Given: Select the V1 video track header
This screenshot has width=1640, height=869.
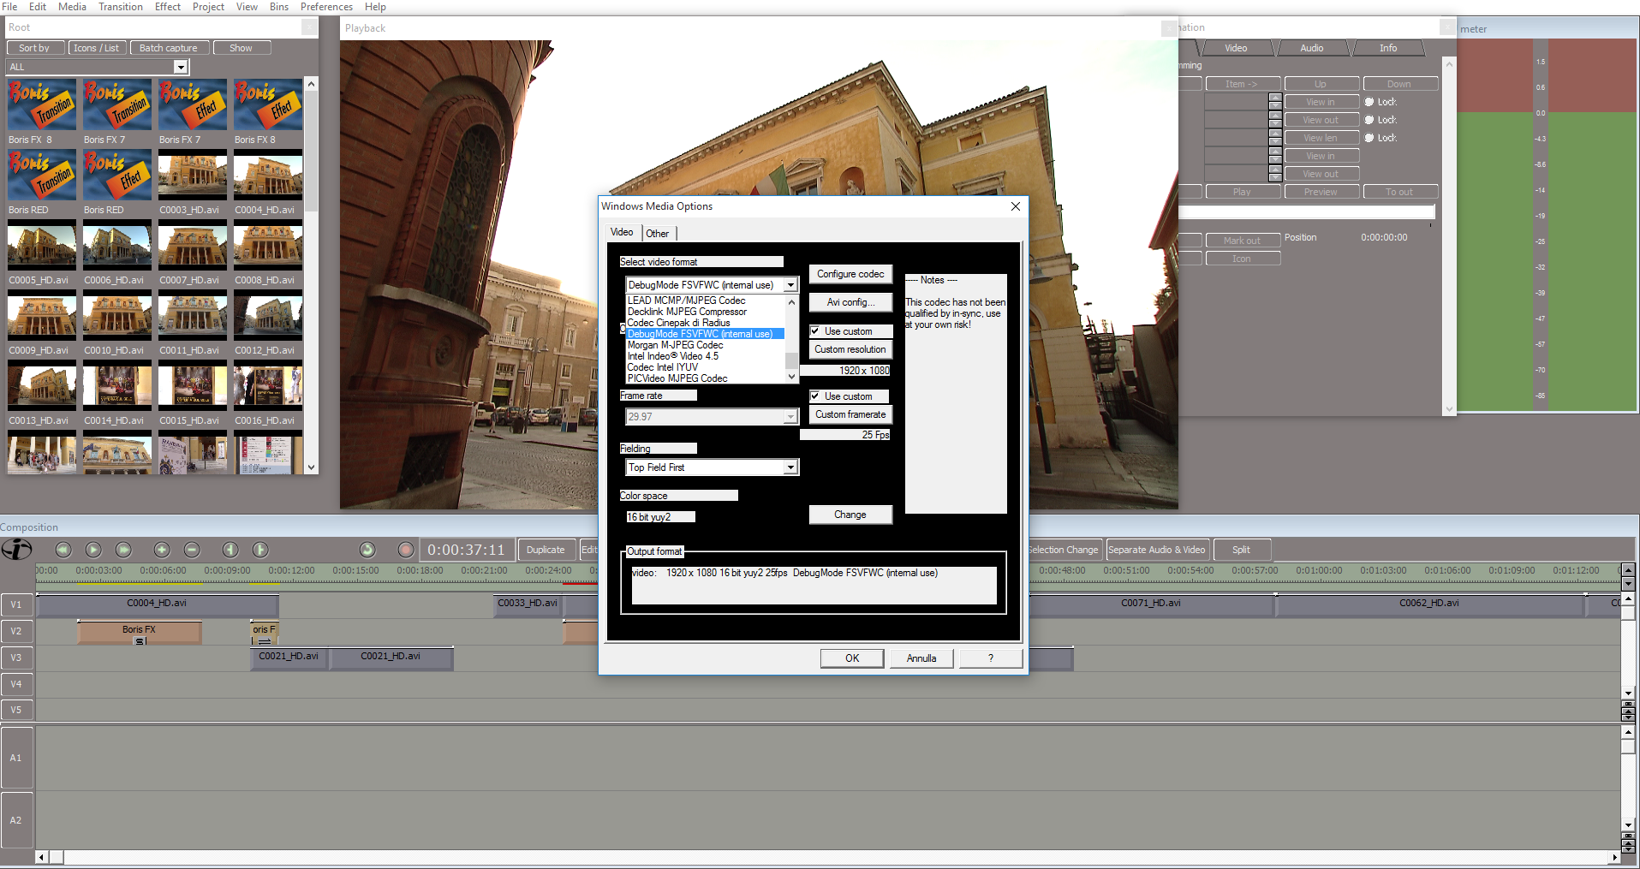Looking at the screenshot, I should point(16,604).
